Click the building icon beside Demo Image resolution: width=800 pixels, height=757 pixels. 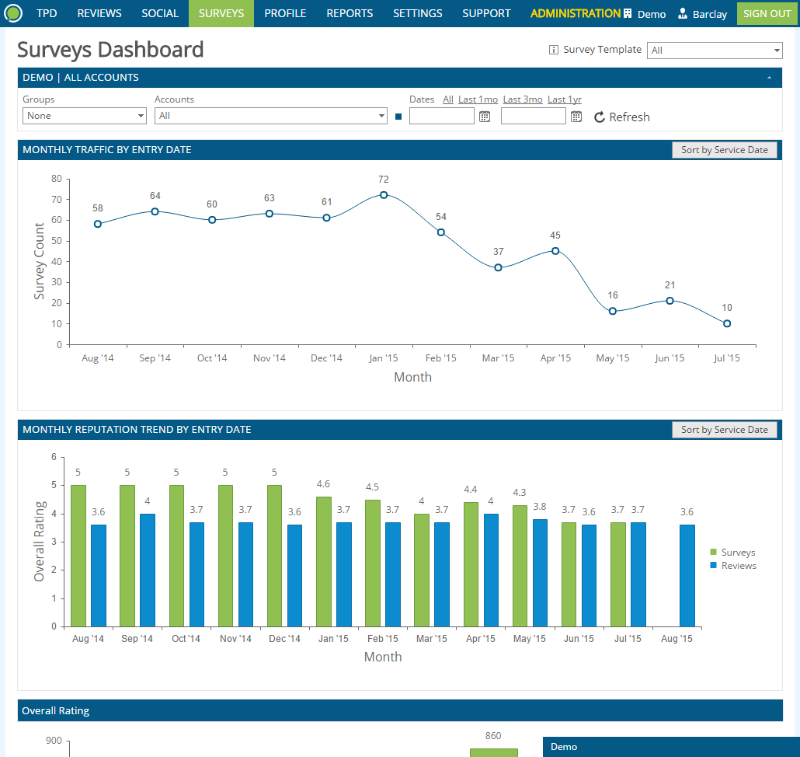(628, 13)
